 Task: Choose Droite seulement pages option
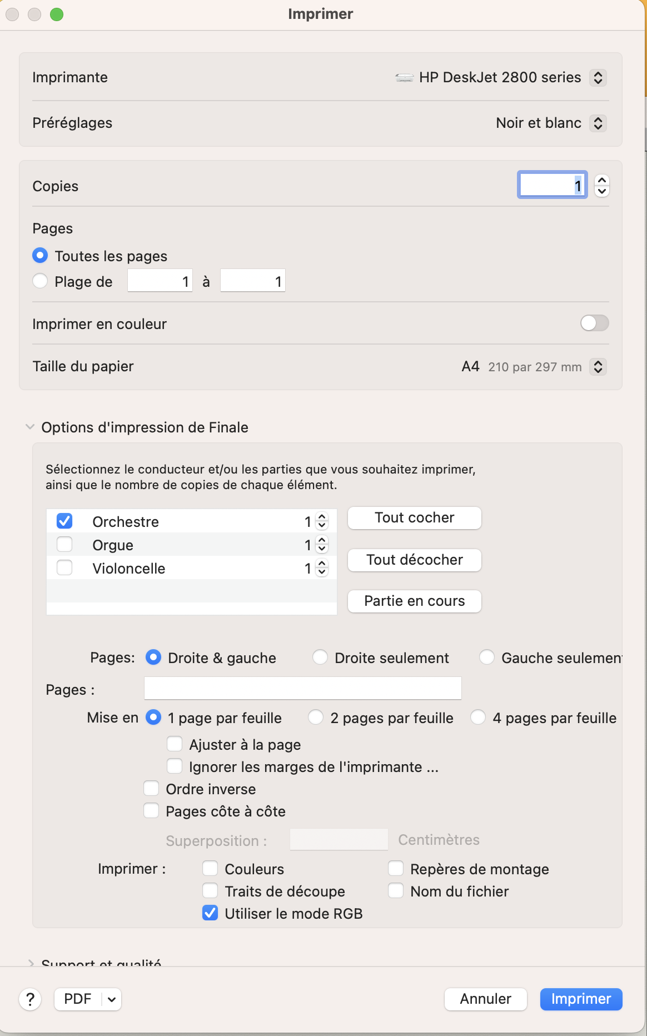tap(320, 658)
